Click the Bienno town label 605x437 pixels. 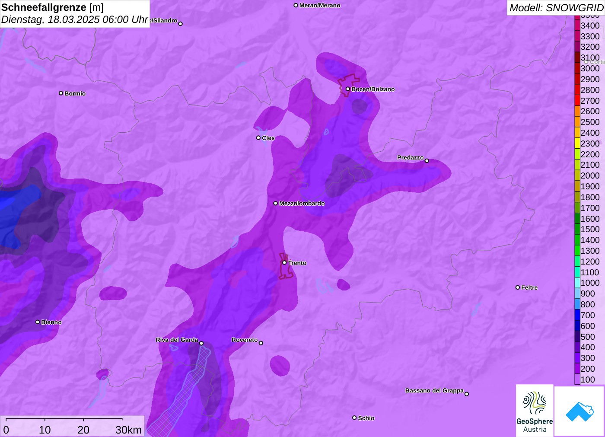click(x=51, y=322)
